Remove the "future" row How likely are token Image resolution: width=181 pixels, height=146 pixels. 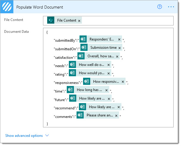109,99
